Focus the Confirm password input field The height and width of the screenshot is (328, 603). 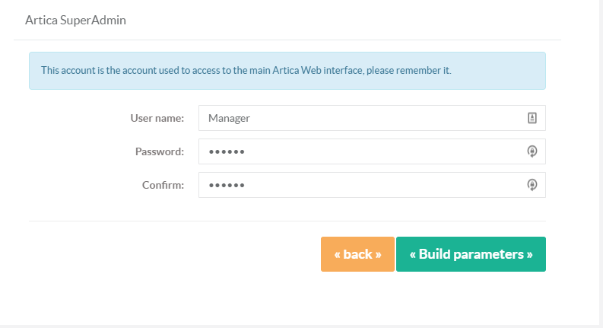(x=372, y=185)
